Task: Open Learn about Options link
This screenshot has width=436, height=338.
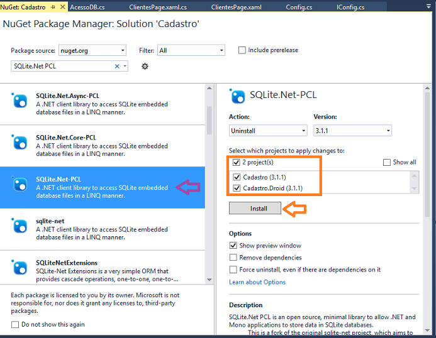Action: pos(257,282)
